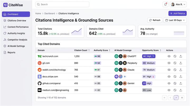Screen dimensions: 190x106
Task: Click the Home breadcrumb link
Action: [38, 13]
